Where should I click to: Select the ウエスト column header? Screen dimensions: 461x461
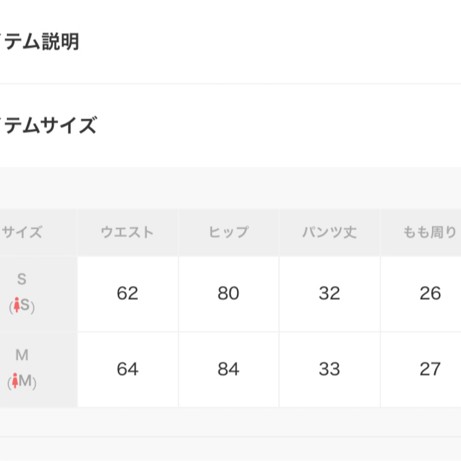click(x=127, y=232)
